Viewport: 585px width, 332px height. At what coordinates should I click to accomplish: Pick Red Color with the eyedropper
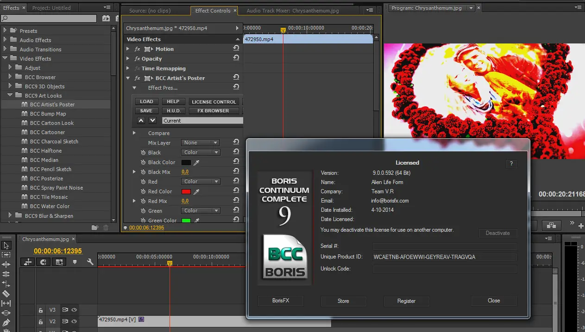(x=196, y=191)
